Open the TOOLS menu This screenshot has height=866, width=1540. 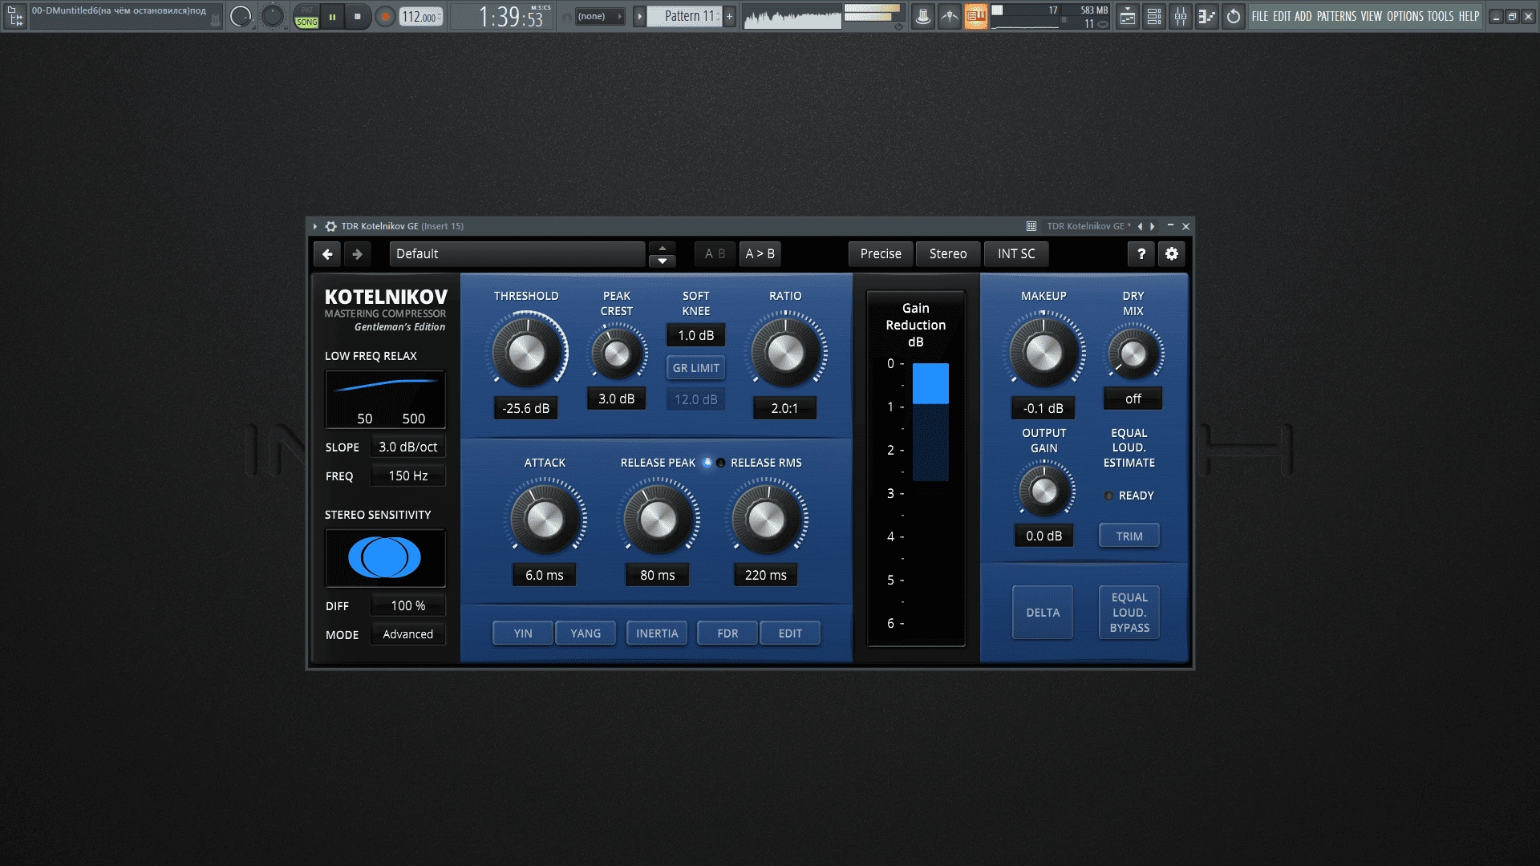click(x=1441, y=16)
